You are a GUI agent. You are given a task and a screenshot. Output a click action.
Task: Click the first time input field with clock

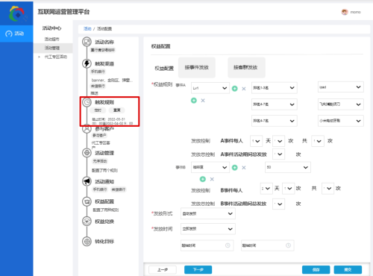(x=207, y=245)
